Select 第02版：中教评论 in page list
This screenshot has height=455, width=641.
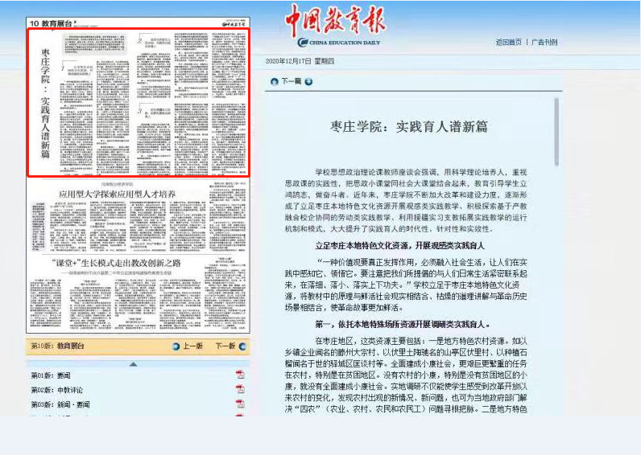(56, 390)
